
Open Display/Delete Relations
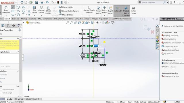89,9
